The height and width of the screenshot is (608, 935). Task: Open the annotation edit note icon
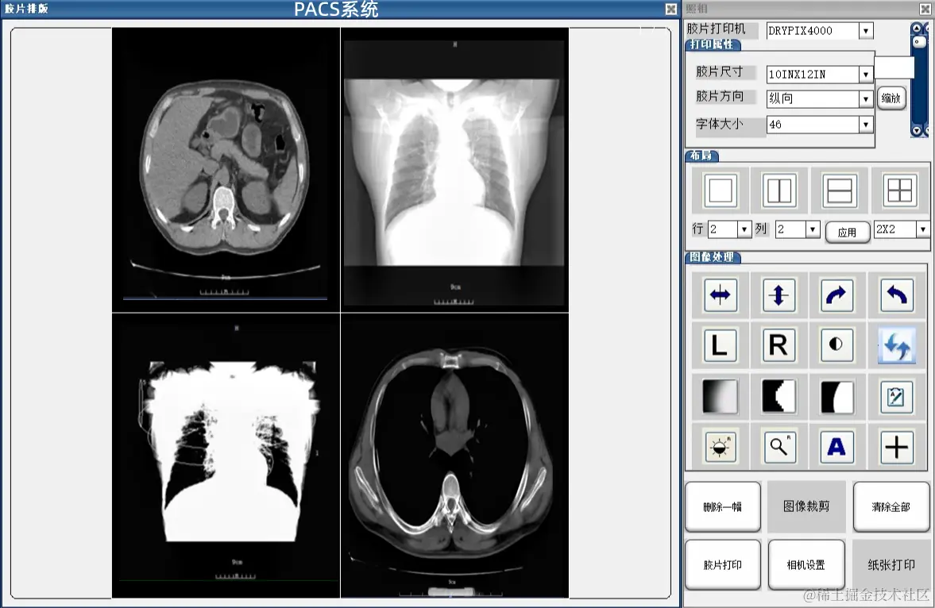tap(896, 396)
